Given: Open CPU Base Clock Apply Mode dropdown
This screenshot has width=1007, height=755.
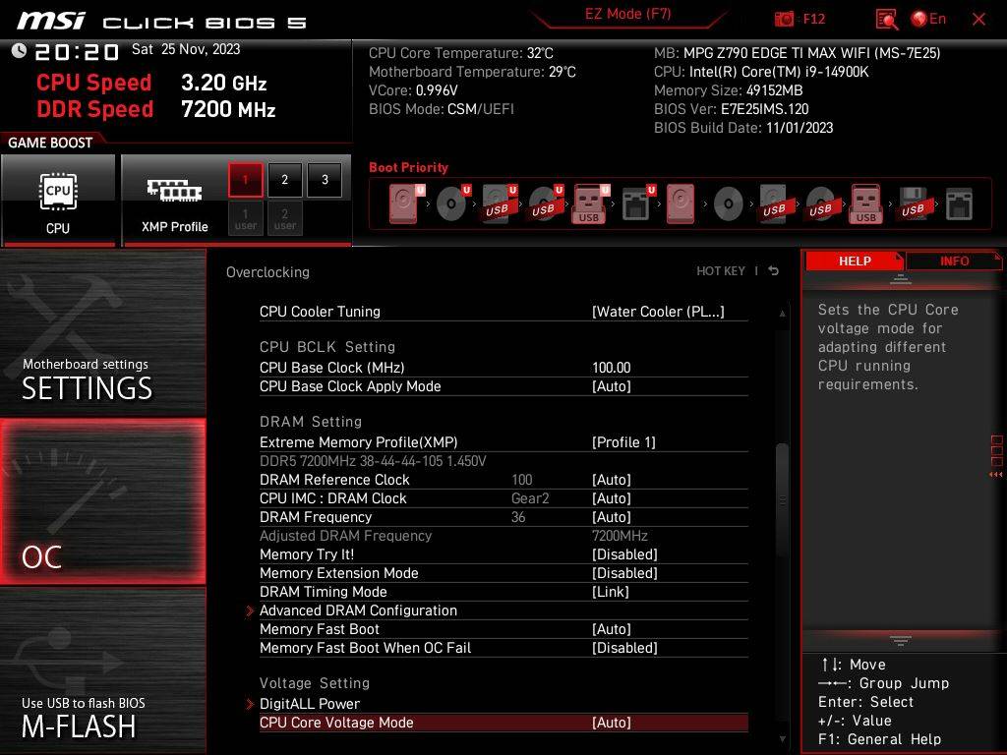Looking at the screenshot, I should click(x=612, y=385).
